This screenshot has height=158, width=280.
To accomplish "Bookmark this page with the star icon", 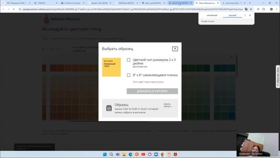I will coord(251,9).
